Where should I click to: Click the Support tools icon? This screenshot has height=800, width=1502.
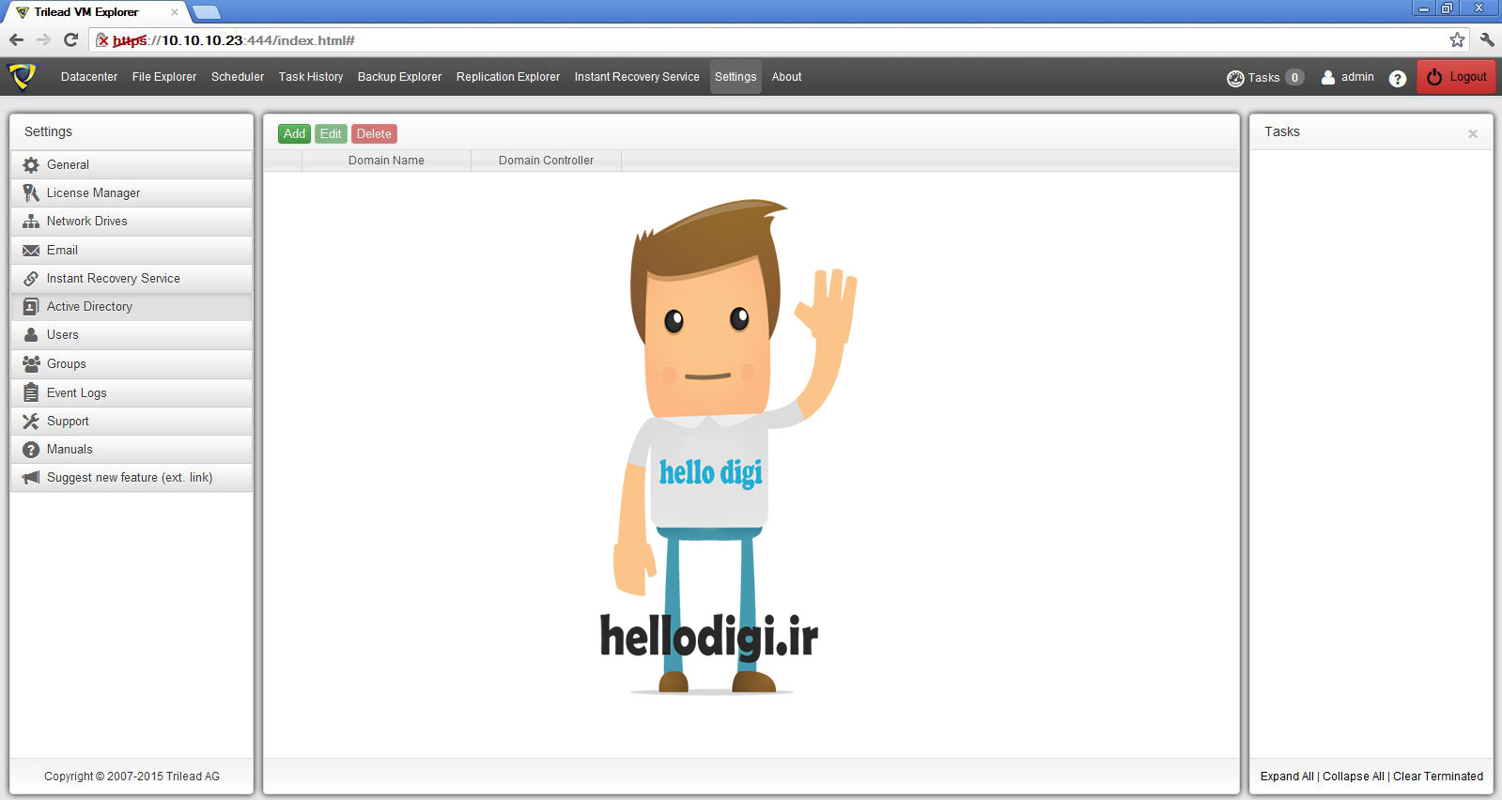click(31, 422)
